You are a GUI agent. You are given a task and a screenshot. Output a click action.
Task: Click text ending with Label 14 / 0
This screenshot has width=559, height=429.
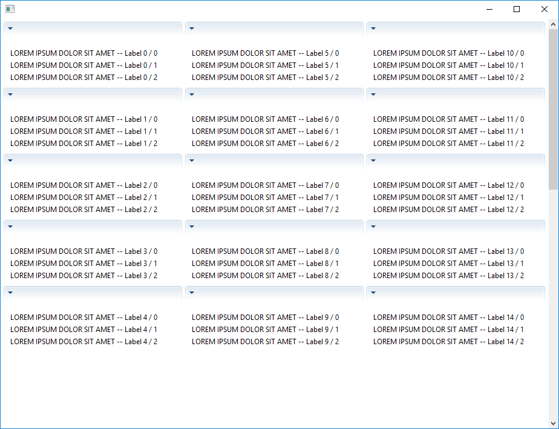tap(448, 318)
